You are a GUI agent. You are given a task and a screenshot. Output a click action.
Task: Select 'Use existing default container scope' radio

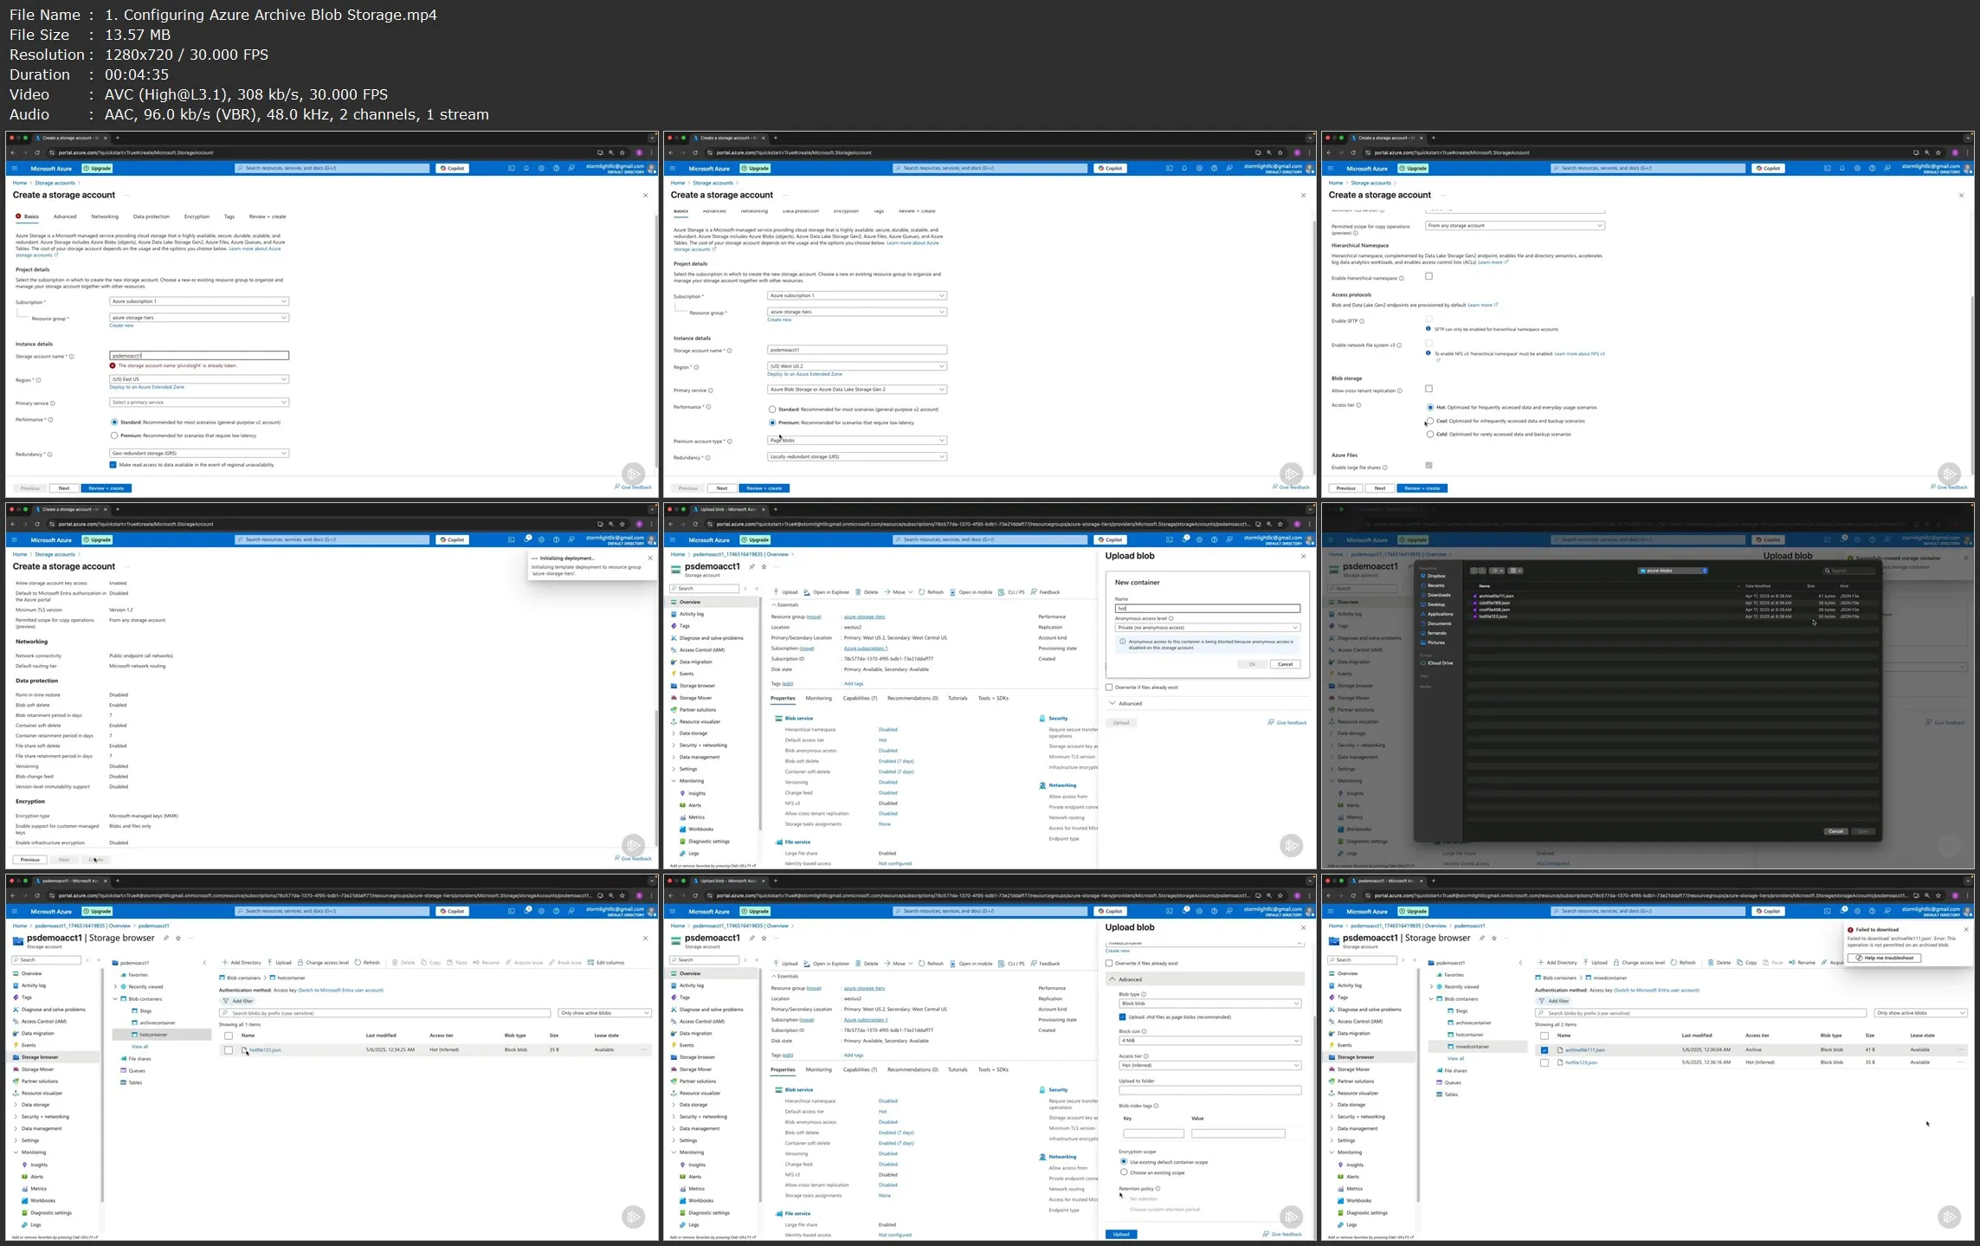(1124, 1162)
